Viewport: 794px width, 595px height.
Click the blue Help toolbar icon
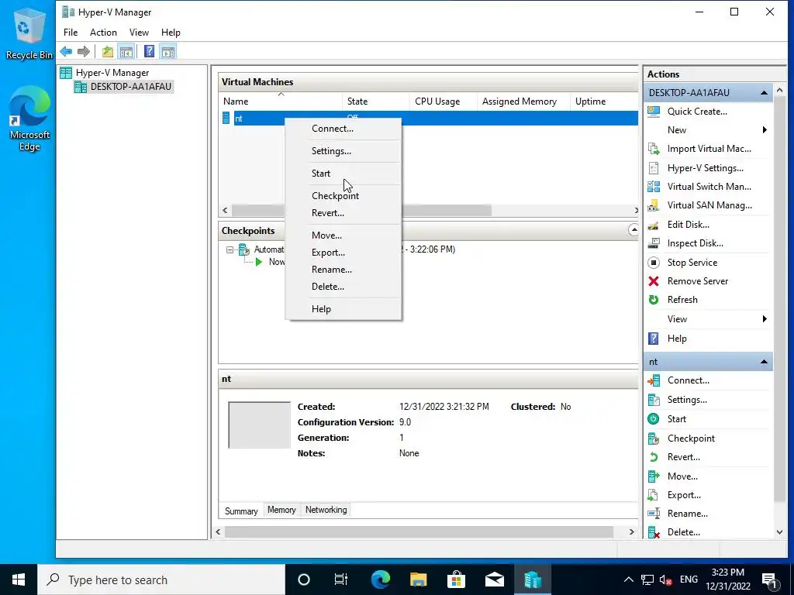tap(149, 51)
